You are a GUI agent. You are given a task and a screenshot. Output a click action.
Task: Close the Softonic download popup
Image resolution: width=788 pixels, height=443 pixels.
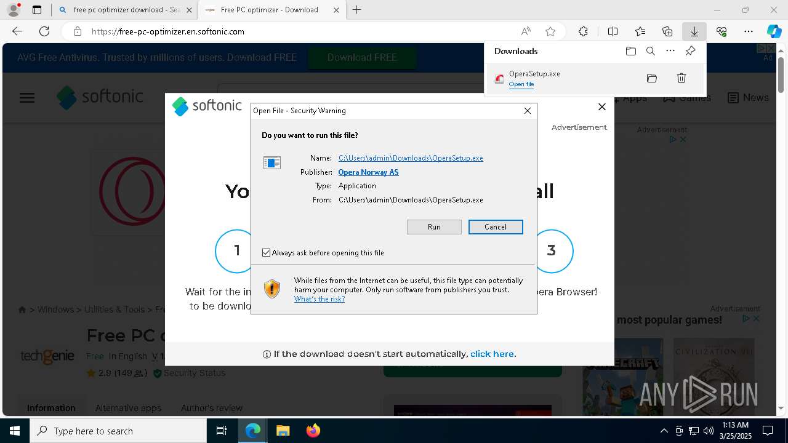click(602, 106)
